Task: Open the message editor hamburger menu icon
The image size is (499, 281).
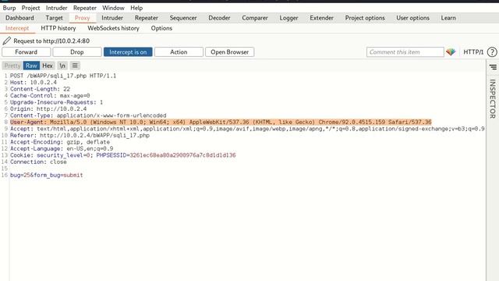Action: (x=75, y=66)
